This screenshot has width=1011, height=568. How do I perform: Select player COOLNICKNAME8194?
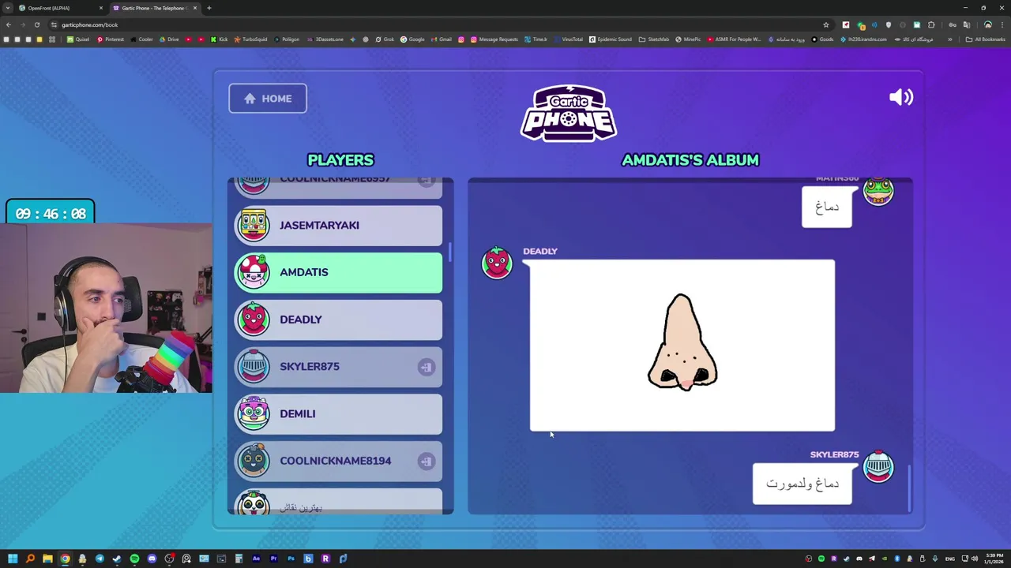click(x=338, y=461)
